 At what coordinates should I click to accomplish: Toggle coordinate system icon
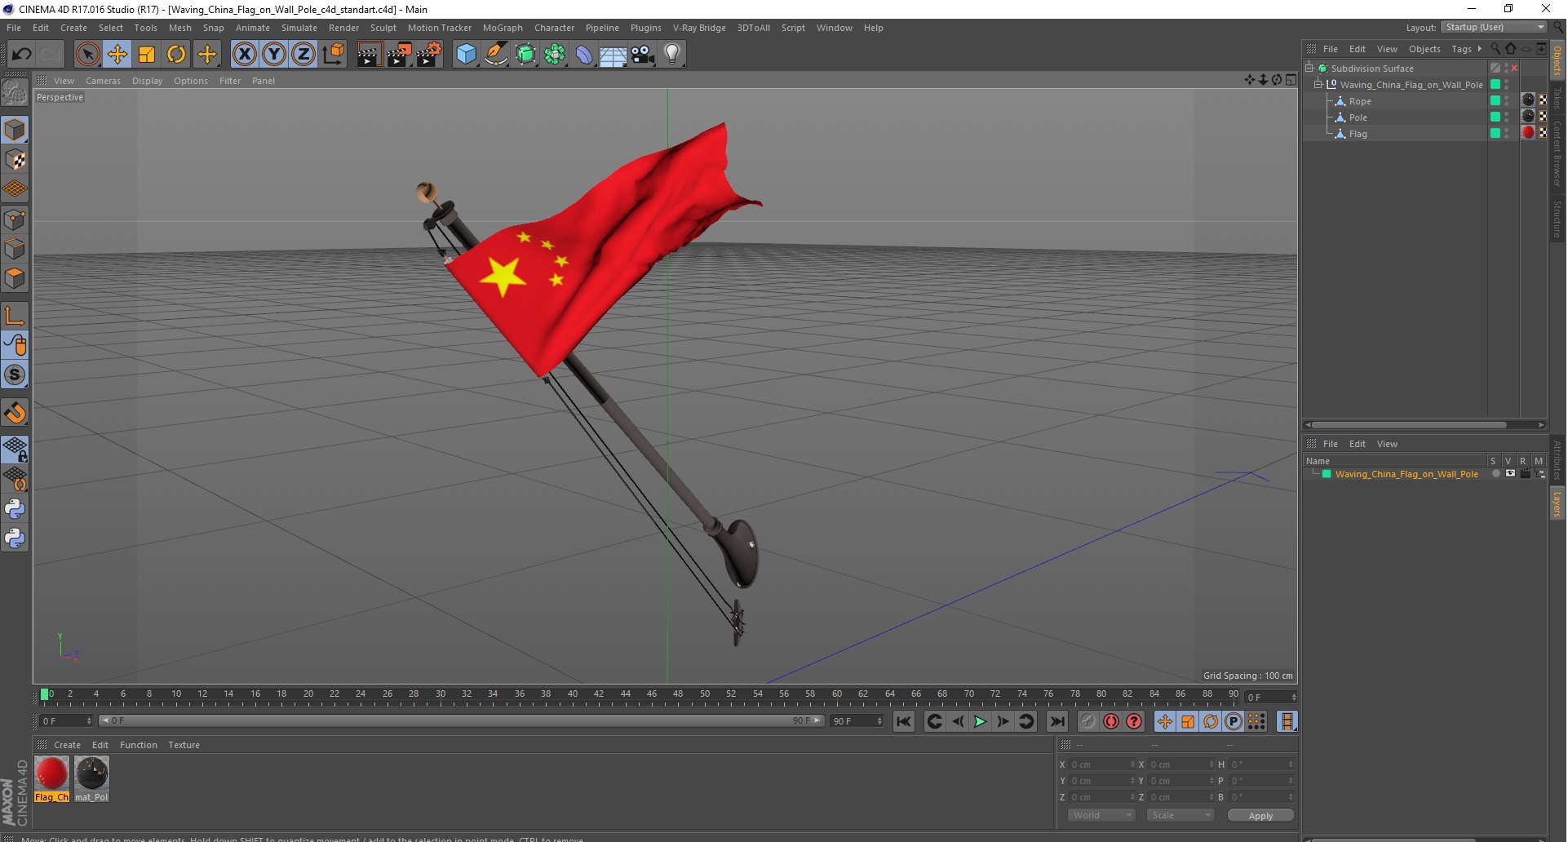coord(333,55)
